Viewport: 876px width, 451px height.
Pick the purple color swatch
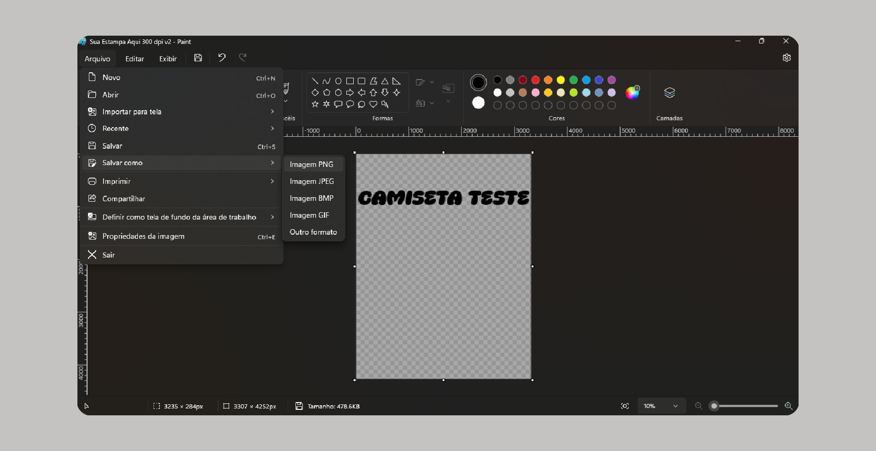click(x=611, y=80)
